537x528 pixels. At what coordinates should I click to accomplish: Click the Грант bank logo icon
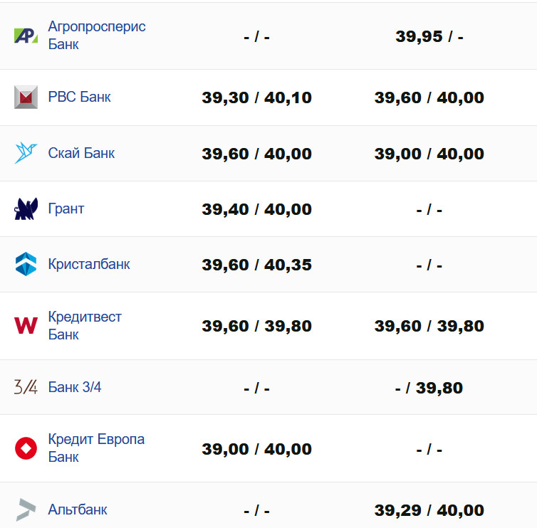pyautogui.click(x=26, y=209)
